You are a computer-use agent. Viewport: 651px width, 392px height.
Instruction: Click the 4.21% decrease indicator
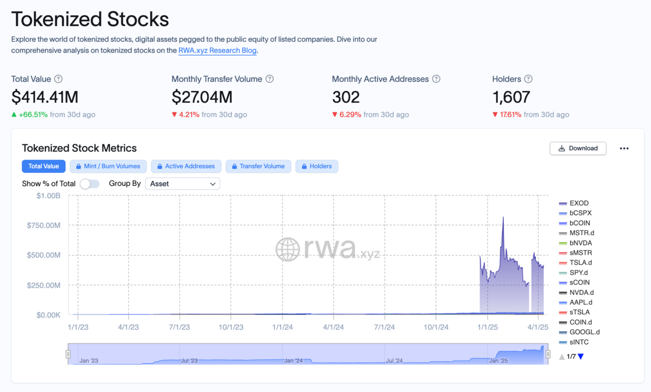(x=186, y=115)
